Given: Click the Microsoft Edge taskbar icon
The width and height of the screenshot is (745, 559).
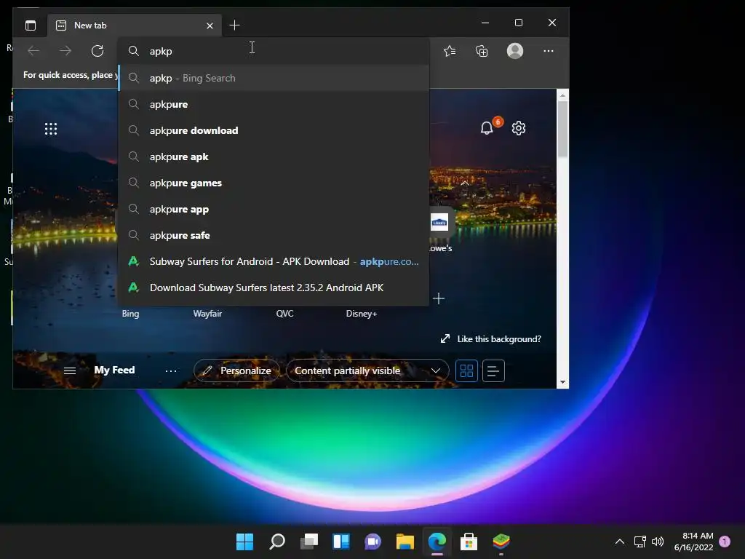Looking at the screenshot, I should (x=437, y=542).
